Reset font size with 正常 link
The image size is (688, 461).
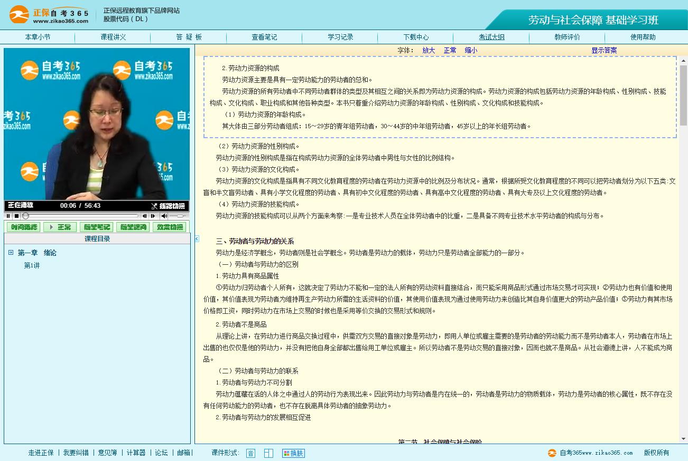tap(450, 50)
